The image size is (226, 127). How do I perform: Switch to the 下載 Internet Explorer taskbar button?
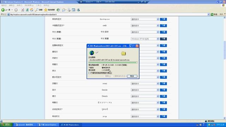tap(48, 125)
